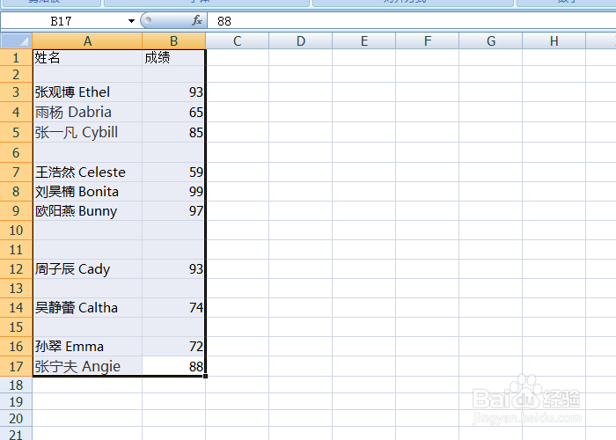Click the insert function fx icon
The width and height of the screenshot is (616, 440).
(197, 20)
